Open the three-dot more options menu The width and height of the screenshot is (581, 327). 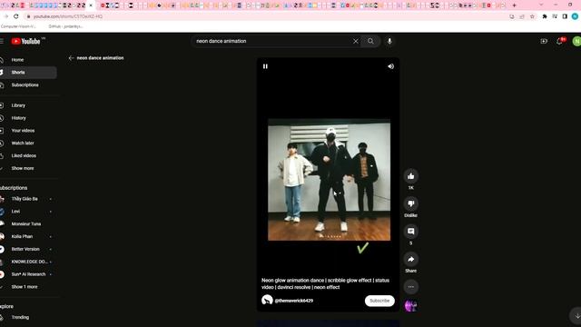click(411, 287)
